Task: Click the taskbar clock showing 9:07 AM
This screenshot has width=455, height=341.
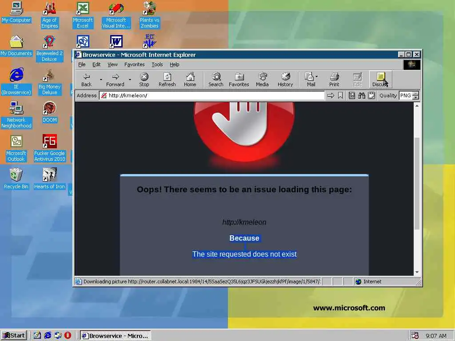Action: (x=436, y=336)
